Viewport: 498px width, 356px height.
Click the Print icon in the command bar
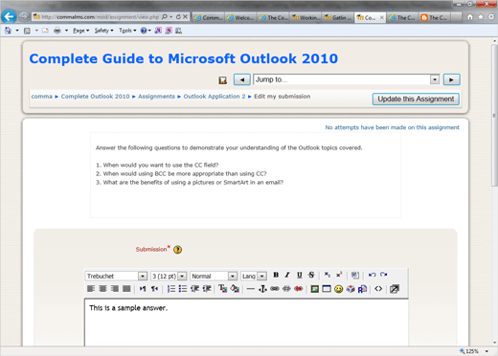[57, 31]
